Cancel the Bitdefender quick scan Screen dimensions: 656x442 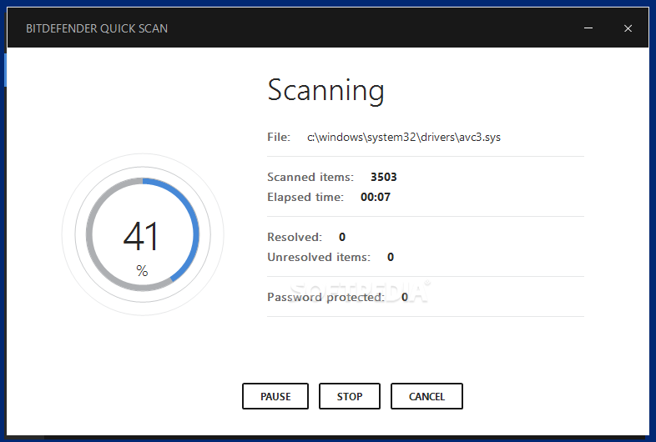(426, 396)
